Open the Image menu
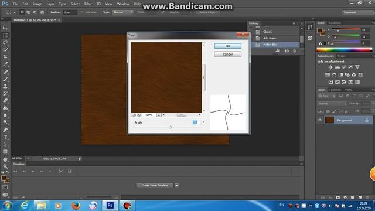 coord(37,4)
